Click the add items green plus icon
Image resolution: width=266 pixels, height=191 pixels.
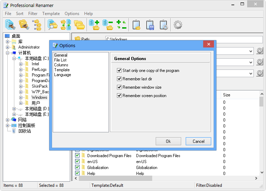(x=94, y=25)
